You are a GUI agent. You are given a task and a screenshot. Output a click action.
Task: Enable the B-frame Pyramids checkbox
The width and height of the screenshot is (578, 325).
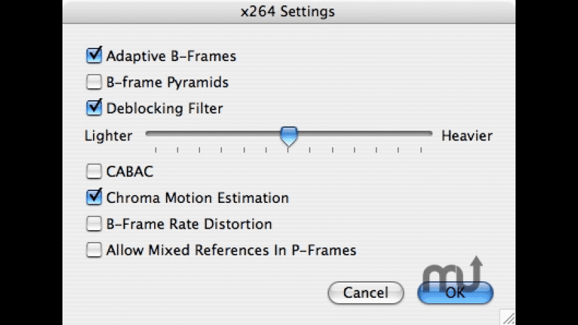pos(94,82)
